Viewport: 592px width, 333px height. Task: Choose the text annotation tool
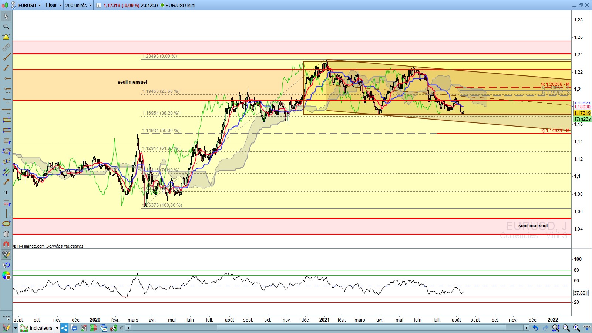[x=6, y=192]
